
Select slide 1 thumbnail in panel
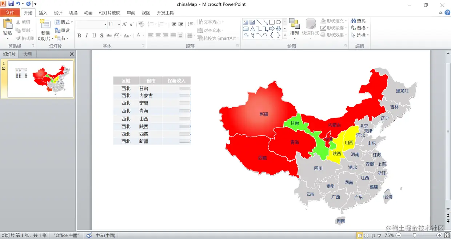point(40,79)
